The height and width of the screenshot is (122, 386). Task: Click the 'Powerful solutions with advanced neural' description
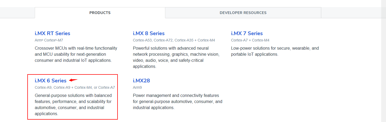point(176,57)
